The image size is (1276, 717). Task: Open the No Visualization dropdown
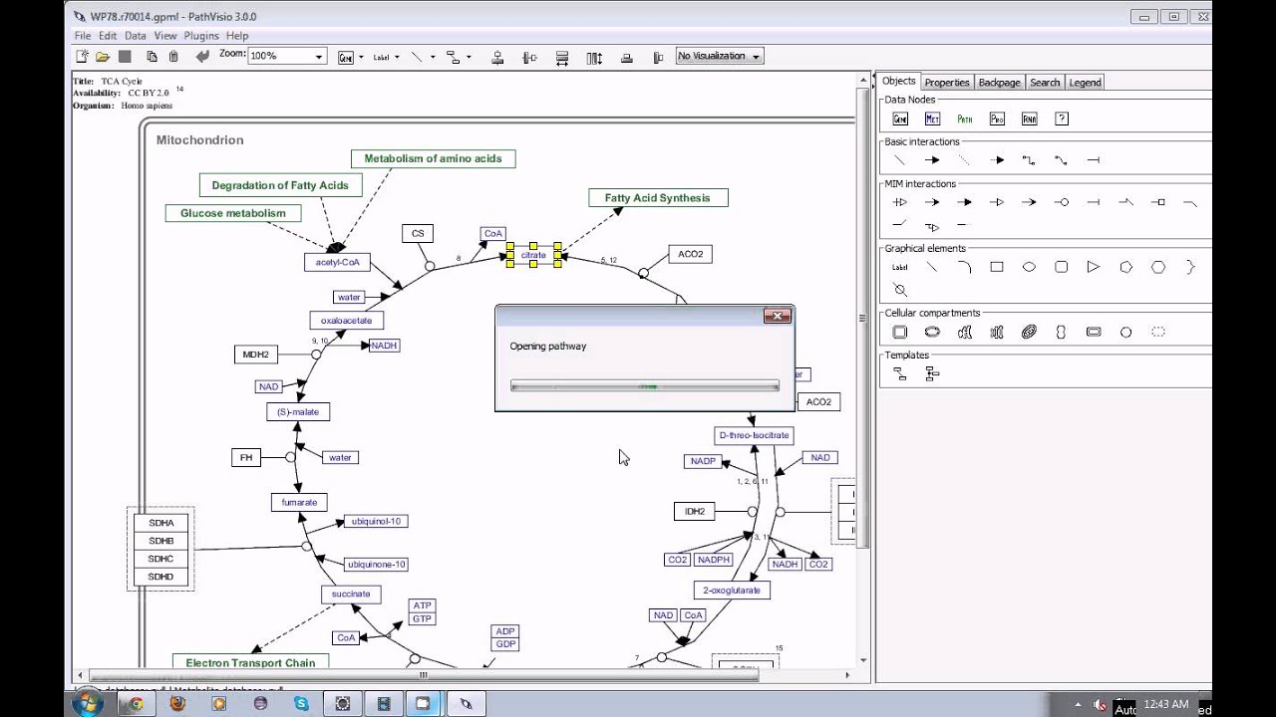pyautogui.click(x=720, y=57)
